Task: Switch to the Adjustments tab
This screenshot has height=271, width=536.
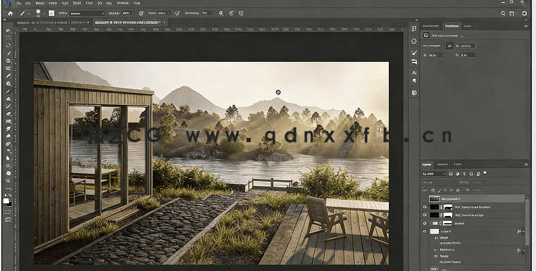Action: (x=431, y=26)
